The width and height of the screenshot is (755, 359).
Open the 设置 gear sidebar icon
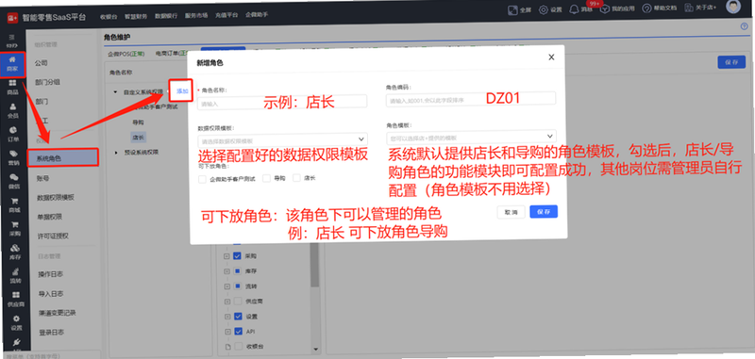coord(16,318)
